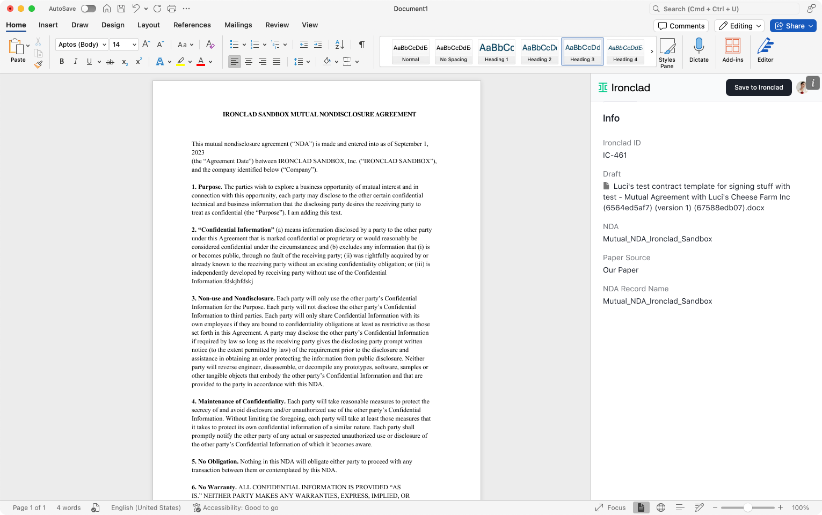The height and width of the screenshot is (515, 822).
Task: Center align text
Action: pos(249,62)
